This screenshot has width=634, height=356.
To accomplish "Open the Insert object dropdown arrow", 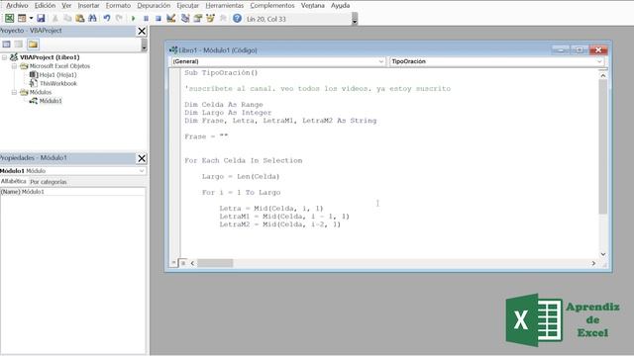I will tap(31, 18).
